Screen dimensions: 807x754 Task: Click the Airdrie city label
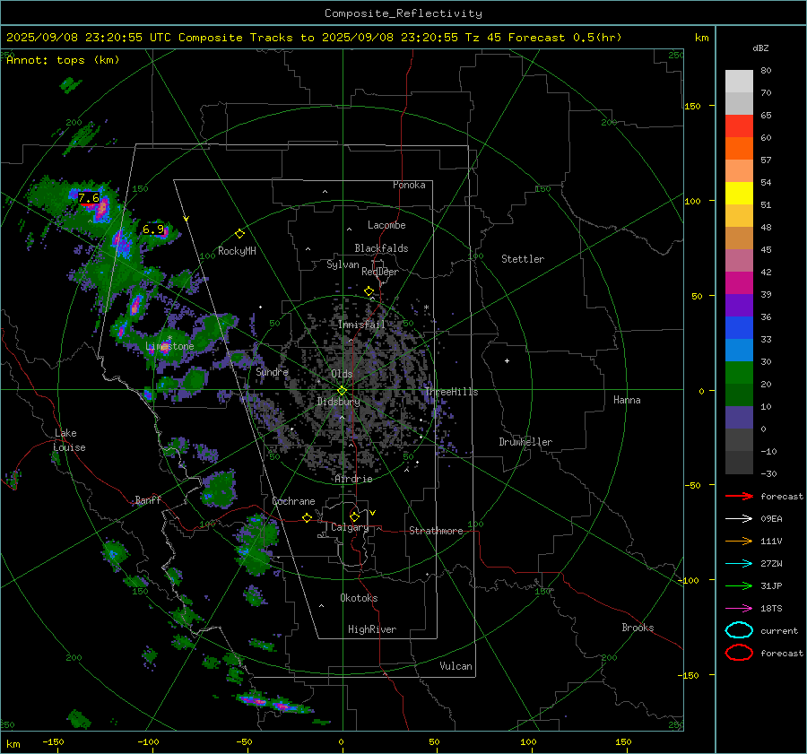click(x=353, y=479)
